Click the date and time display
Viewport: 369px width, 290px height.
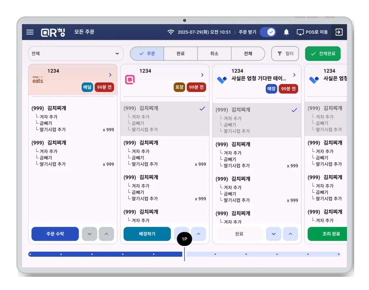(204, 32)
